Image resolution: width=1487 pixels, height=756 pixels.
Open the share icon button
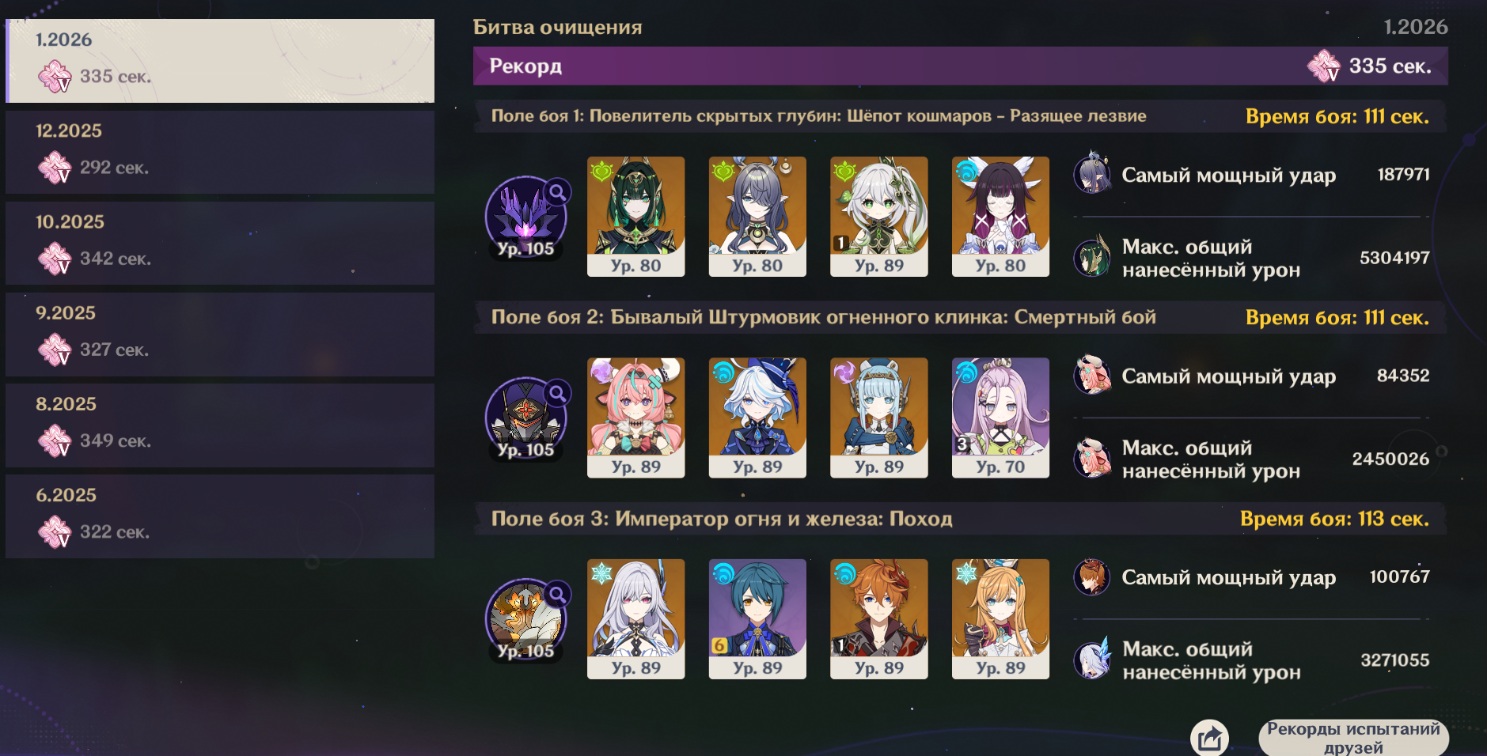[1209, 739]
